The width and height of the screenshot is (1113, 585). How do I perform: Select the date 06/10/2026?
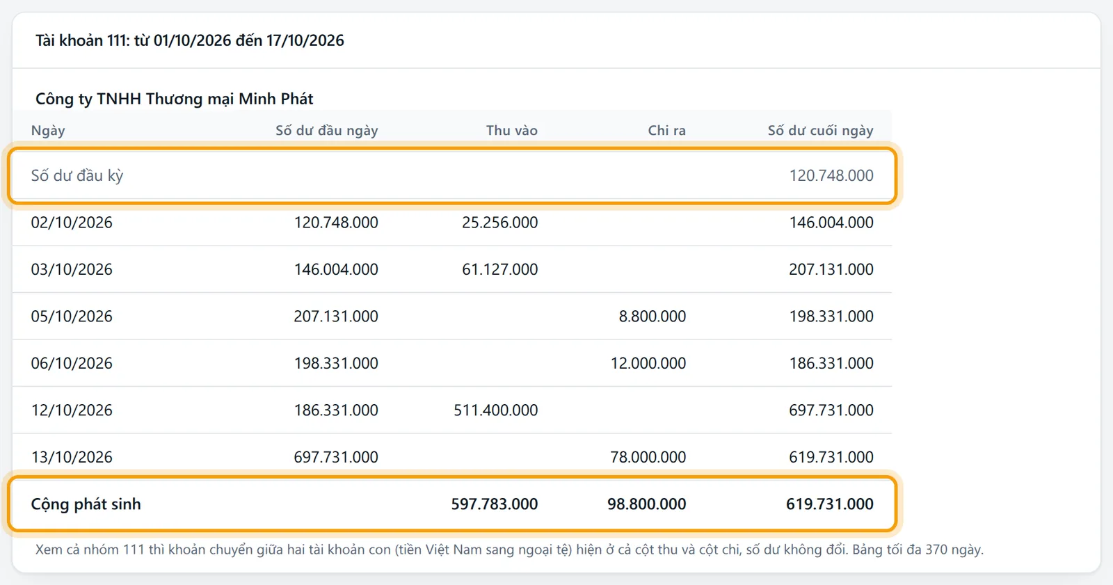click(72, 363)
